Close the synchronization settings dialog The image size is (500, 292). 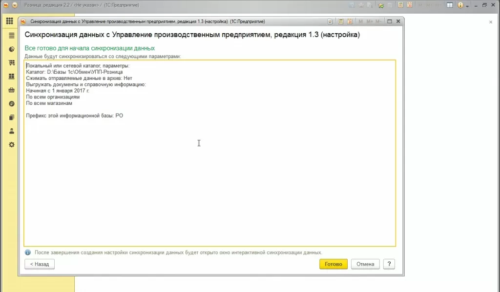398,21
